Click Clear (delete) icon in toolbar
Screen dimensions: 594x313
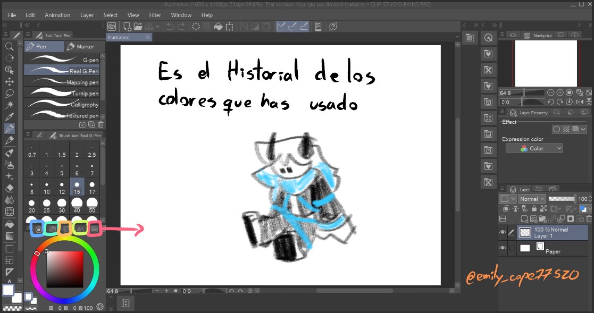(x=196, y=27)
